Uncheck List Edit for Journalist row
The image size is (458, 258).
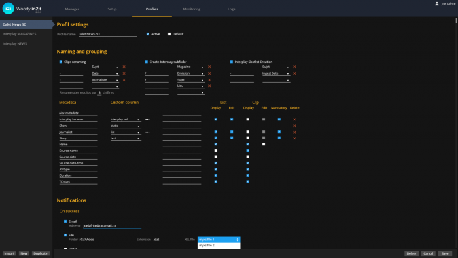click(x=232, y=132)
